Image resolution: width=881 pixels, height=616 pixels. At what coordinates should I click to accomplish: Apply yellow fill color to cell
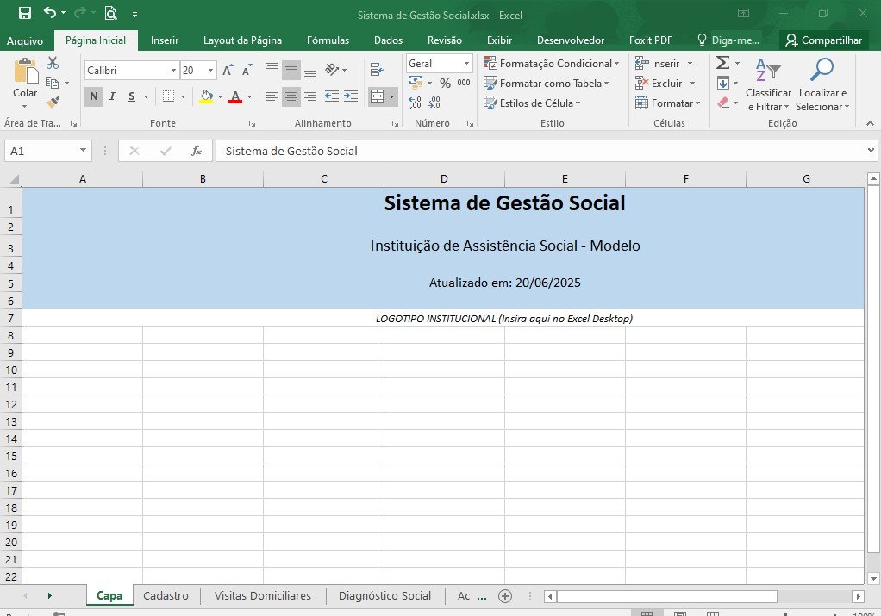206,96
